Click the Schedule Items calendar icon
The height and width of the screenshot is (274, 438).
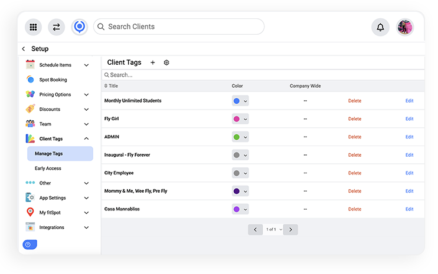tap(30, 65)
